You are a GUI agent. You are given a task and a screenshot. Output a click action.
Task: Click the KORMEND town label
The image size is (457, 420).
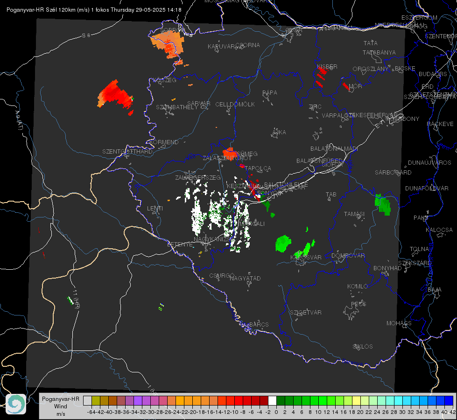[164, 142]
